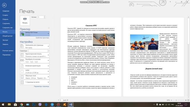
Task: Click the Копии number field
Action: tap(41, 17)
